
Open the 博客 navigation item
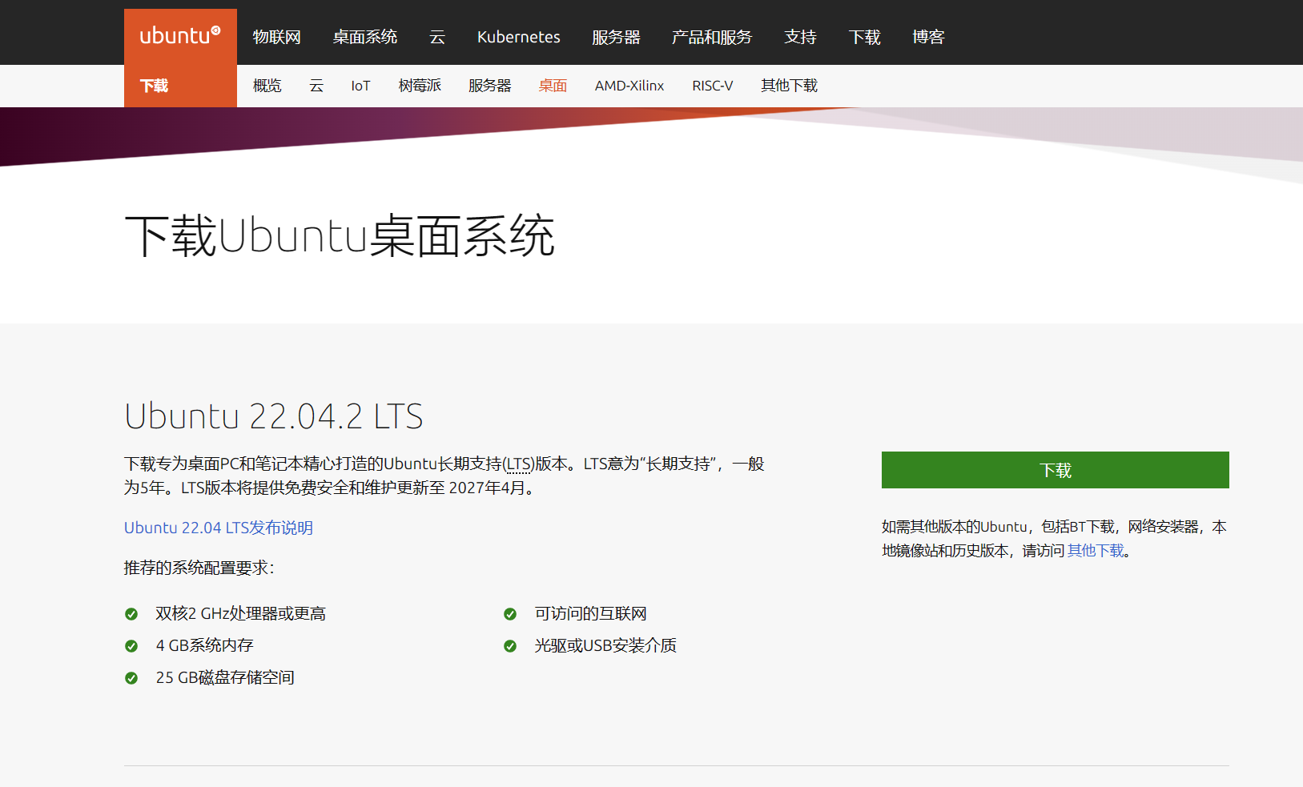(x=928, y=37)
